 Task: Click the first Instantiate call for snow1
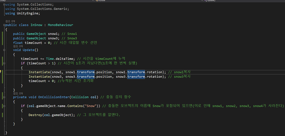click(x=39, y=72)
